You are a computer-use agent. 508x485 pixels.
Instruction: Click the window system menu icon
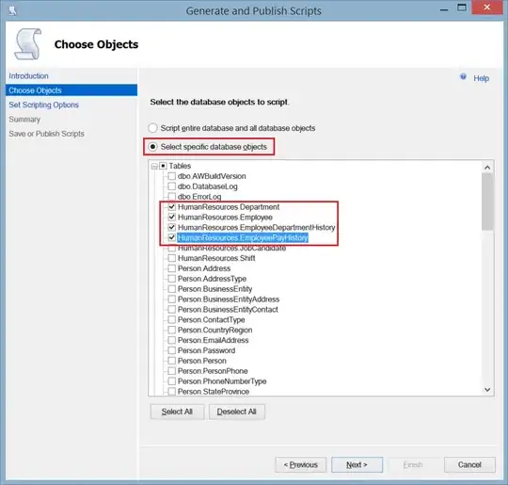click(x=12, y=10)
